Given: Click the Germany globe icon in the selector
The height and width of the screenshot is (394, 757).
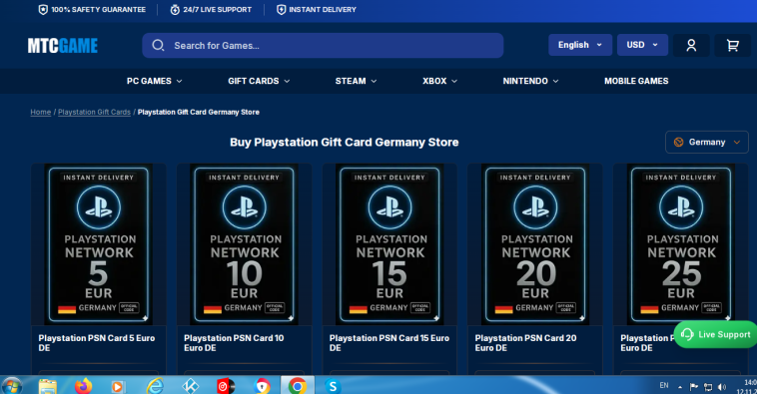Looking at the screenshot, I should (678, 142).
